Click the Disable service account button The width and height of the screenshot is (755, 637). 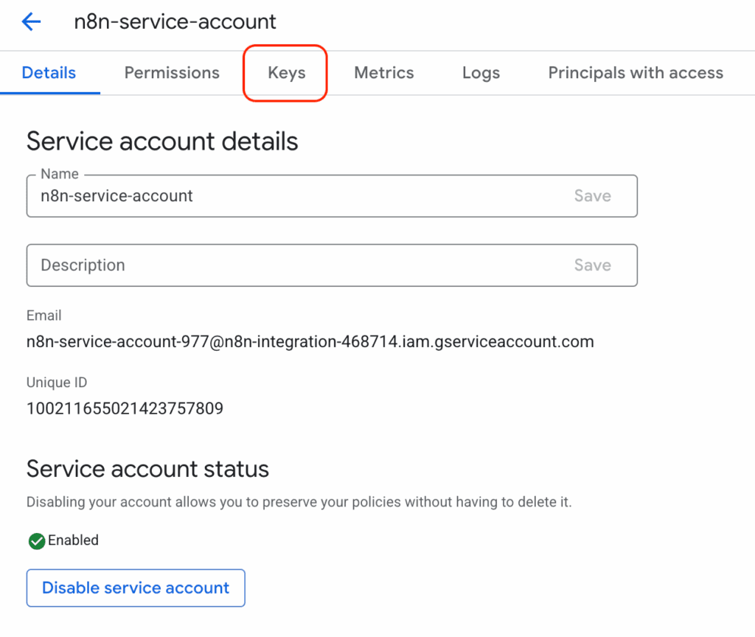click(x=136, y=588)
